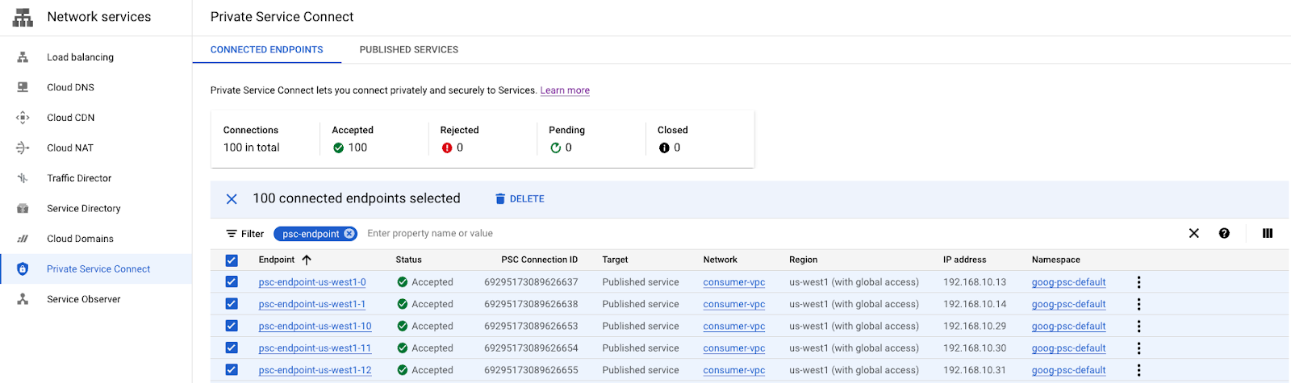Screen dimensions: 1291x383
Task: Open Cloud DNS from the sidebar icon
Action: point(23,87)
